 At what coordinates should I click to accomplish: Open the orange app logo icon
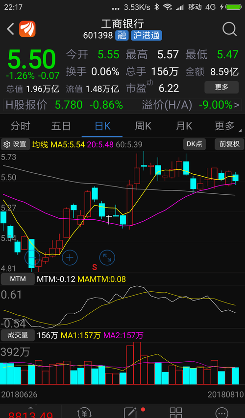pos(27,29)
